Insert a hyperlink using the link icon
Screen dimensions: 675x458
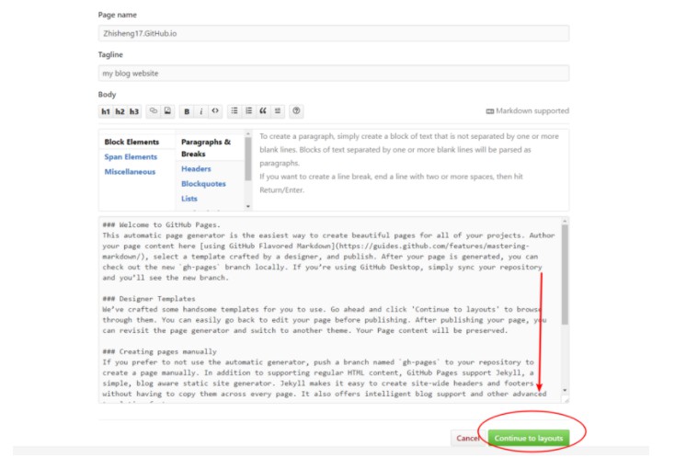pyautogui.click(x=154, y=111)
